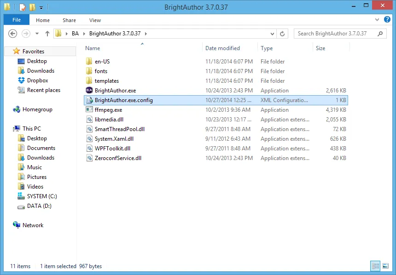Expand the chevron after BrightAuthor 3.7.0.37 breadcrumb

click(x=146, y=34)
